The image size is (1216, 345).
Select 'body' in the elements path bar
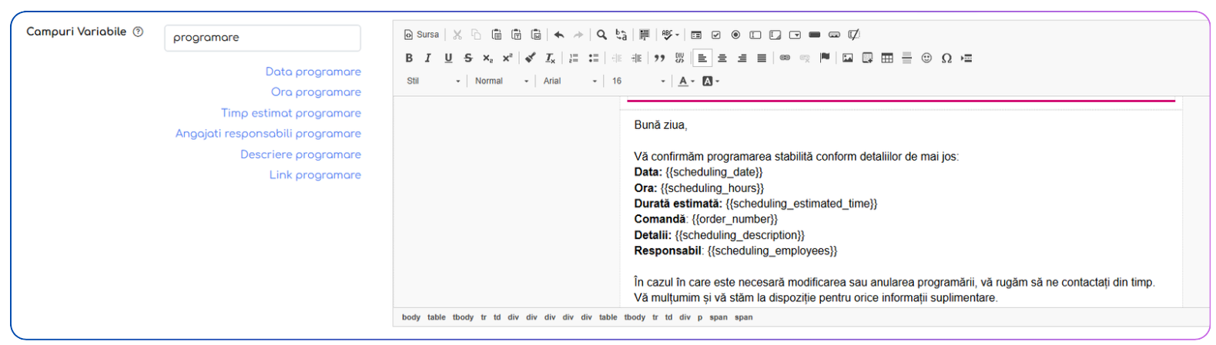coord(411,317)
